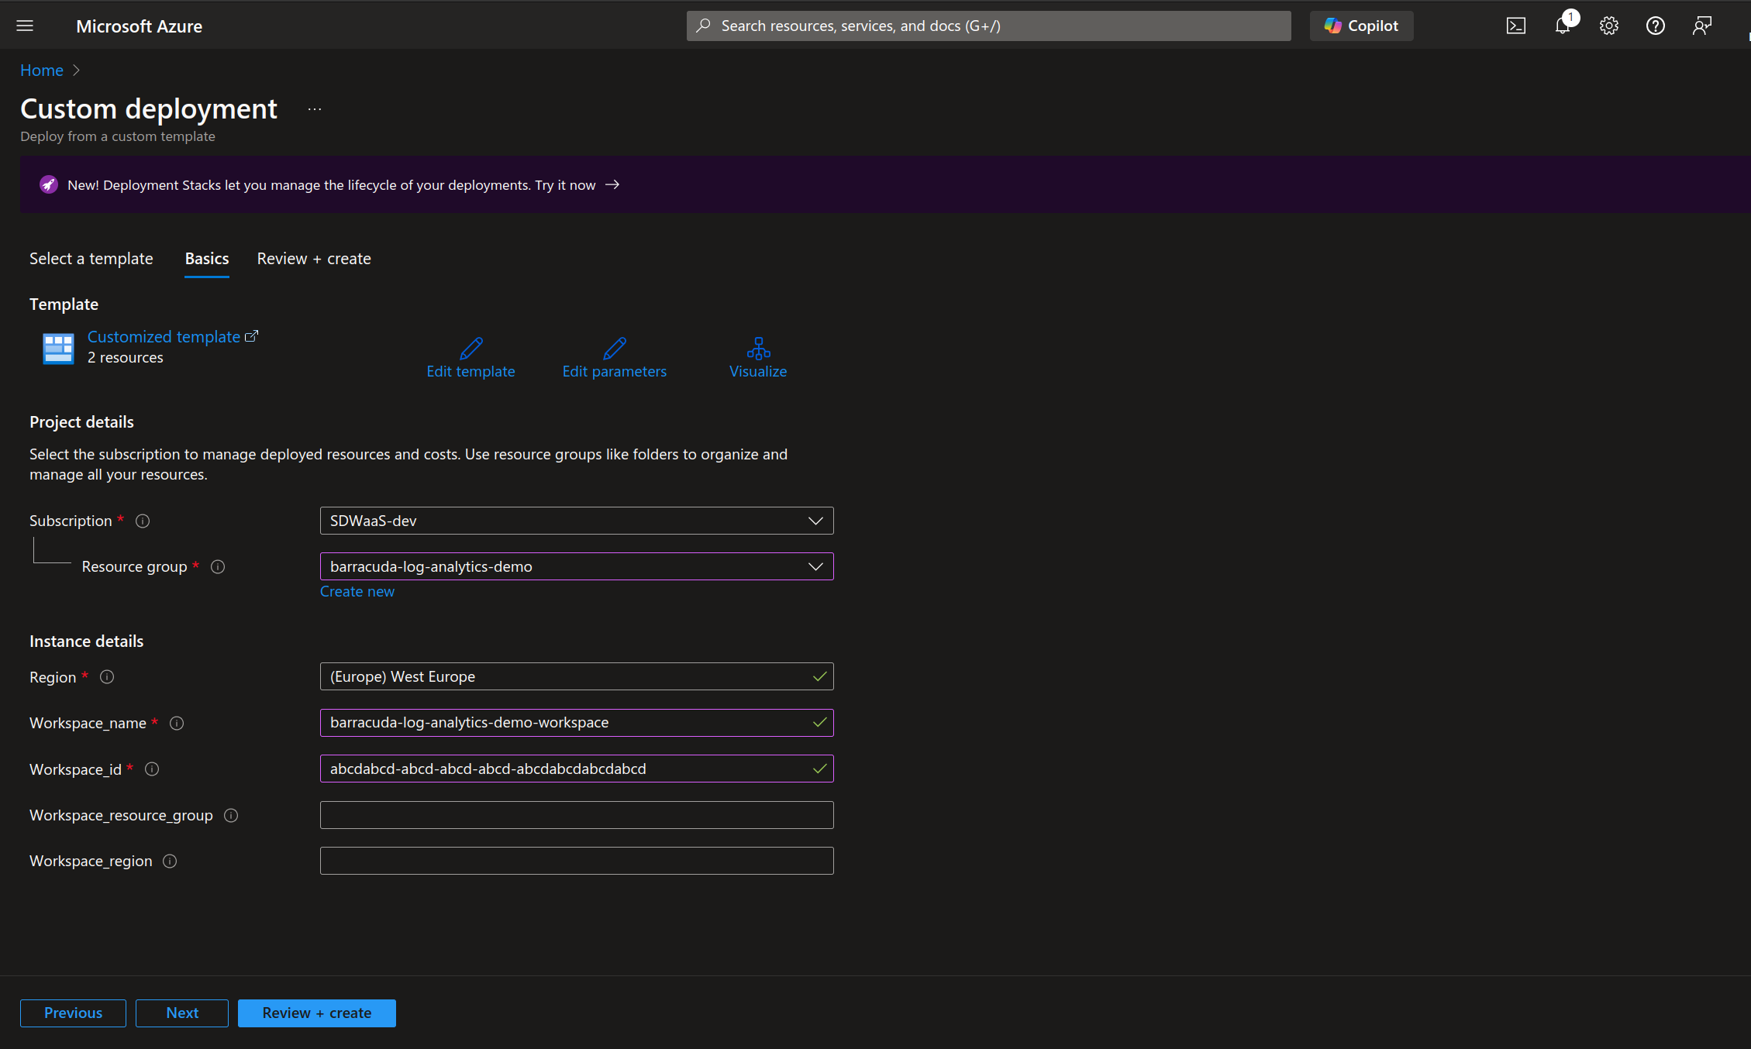
Task: Click into the Workspace_name field
Action: 577,723
